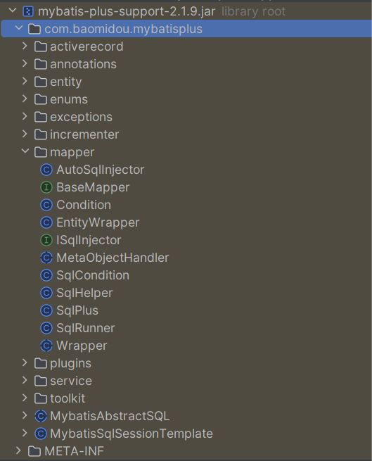Click the MetaObjectHandler abstract class icon
This screenshot has height=461, width=372.
point(46,258)
